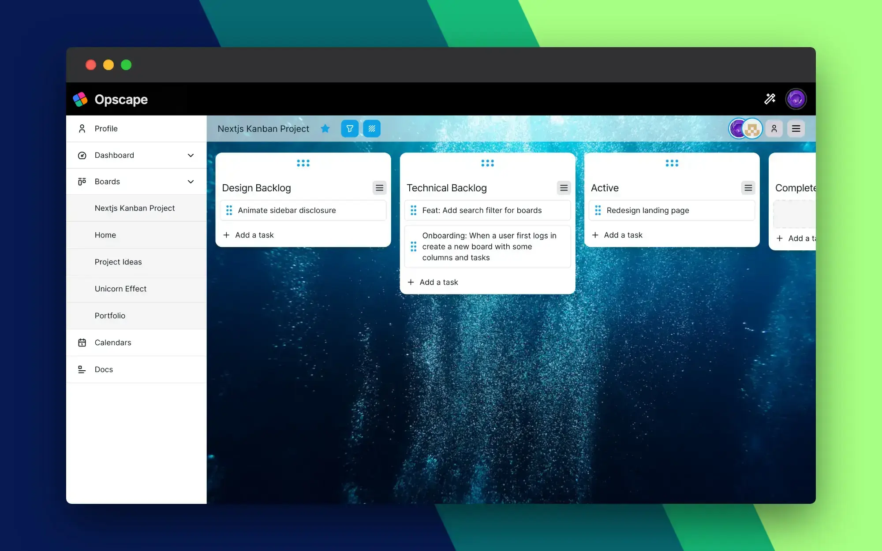Click Add a task in Design Backlog
This screenshot has height=551, width=882.
(x=254, y=235)
